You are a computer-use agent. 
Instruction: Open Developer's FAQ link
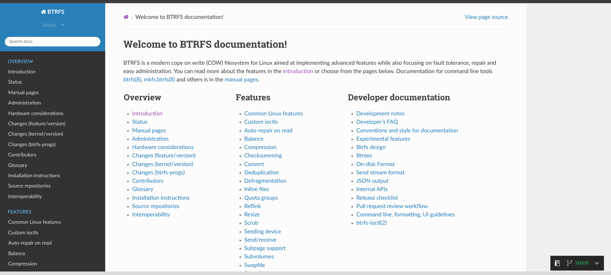377,122
